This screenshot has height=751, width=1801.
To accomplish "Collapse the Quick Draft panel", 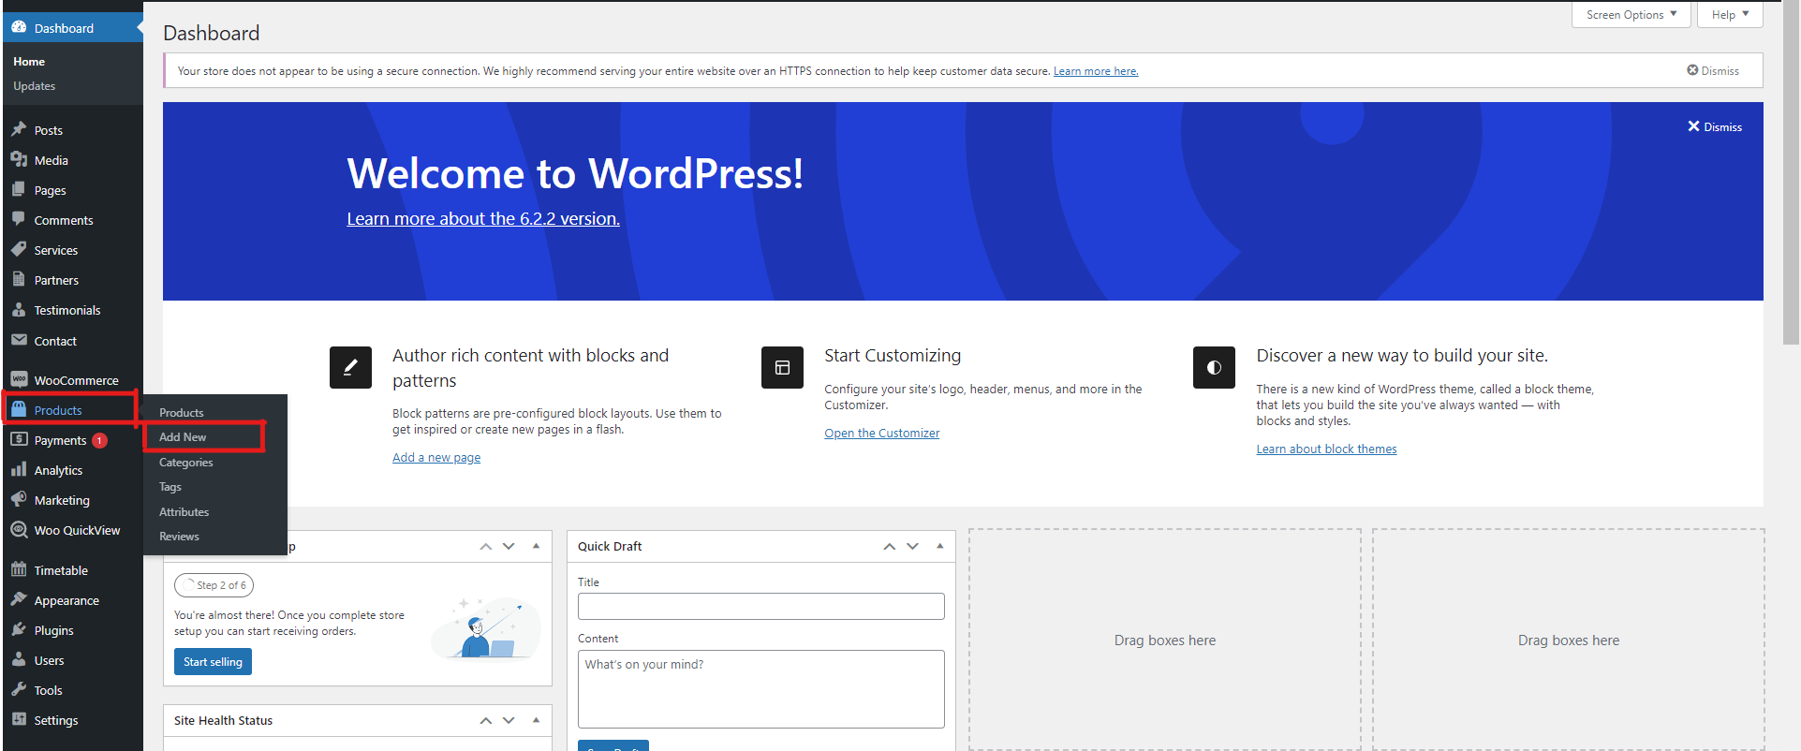I will coord(939,546).
